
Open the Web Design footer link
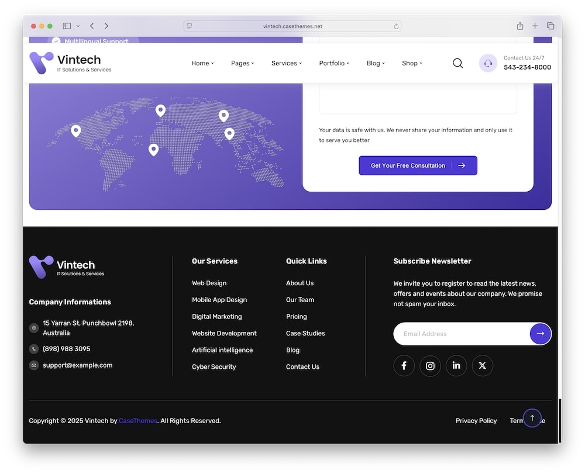click(209, 283)
